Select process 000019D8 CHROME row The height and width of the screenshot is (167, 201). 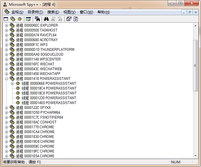click(x=35, y=142)
